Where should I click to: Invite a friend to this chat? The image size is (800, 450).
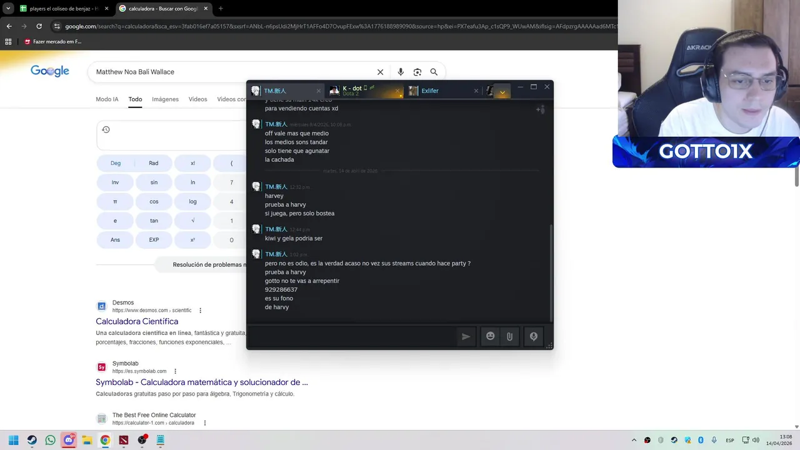(540, 109)
